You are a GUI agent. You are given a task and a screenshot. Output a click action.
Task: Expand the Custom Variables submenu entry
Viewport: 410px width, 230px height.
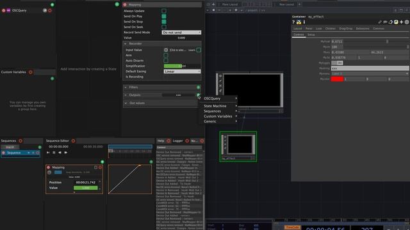tap(220, 116)
